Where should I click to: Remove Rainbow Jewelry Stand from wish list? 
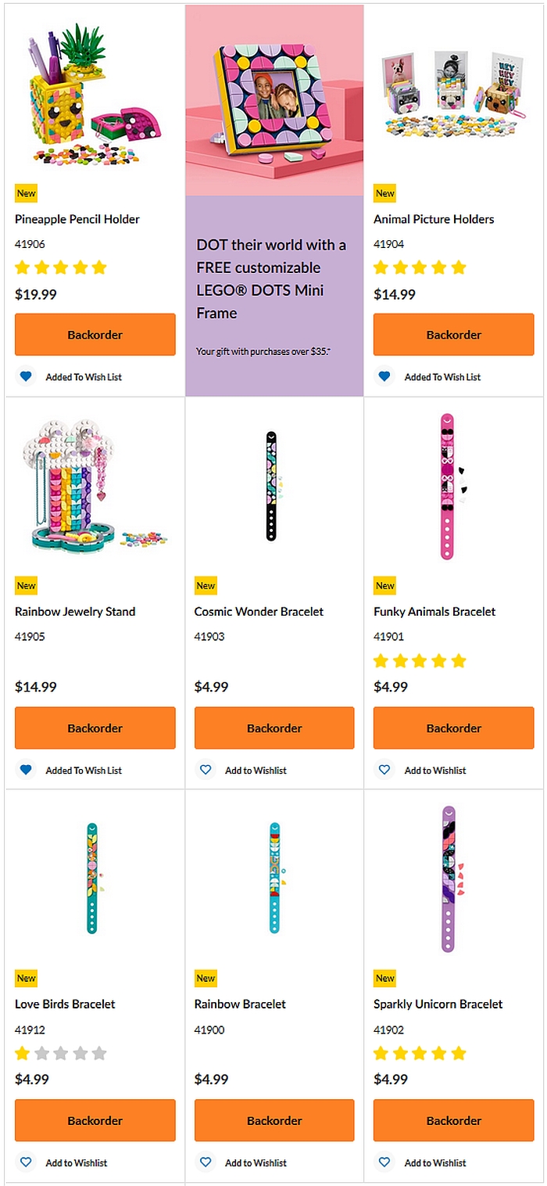(26, 771)
